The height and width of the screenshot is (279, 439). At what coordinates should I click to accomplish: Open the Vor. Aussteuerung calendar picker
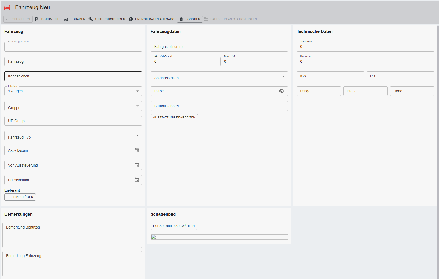[137, 165]
